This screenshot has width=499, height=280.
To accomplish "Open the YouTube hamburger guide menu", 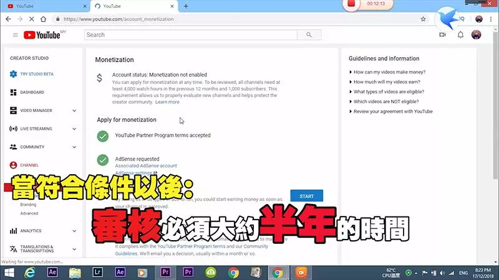I will [x=15, y=35].
